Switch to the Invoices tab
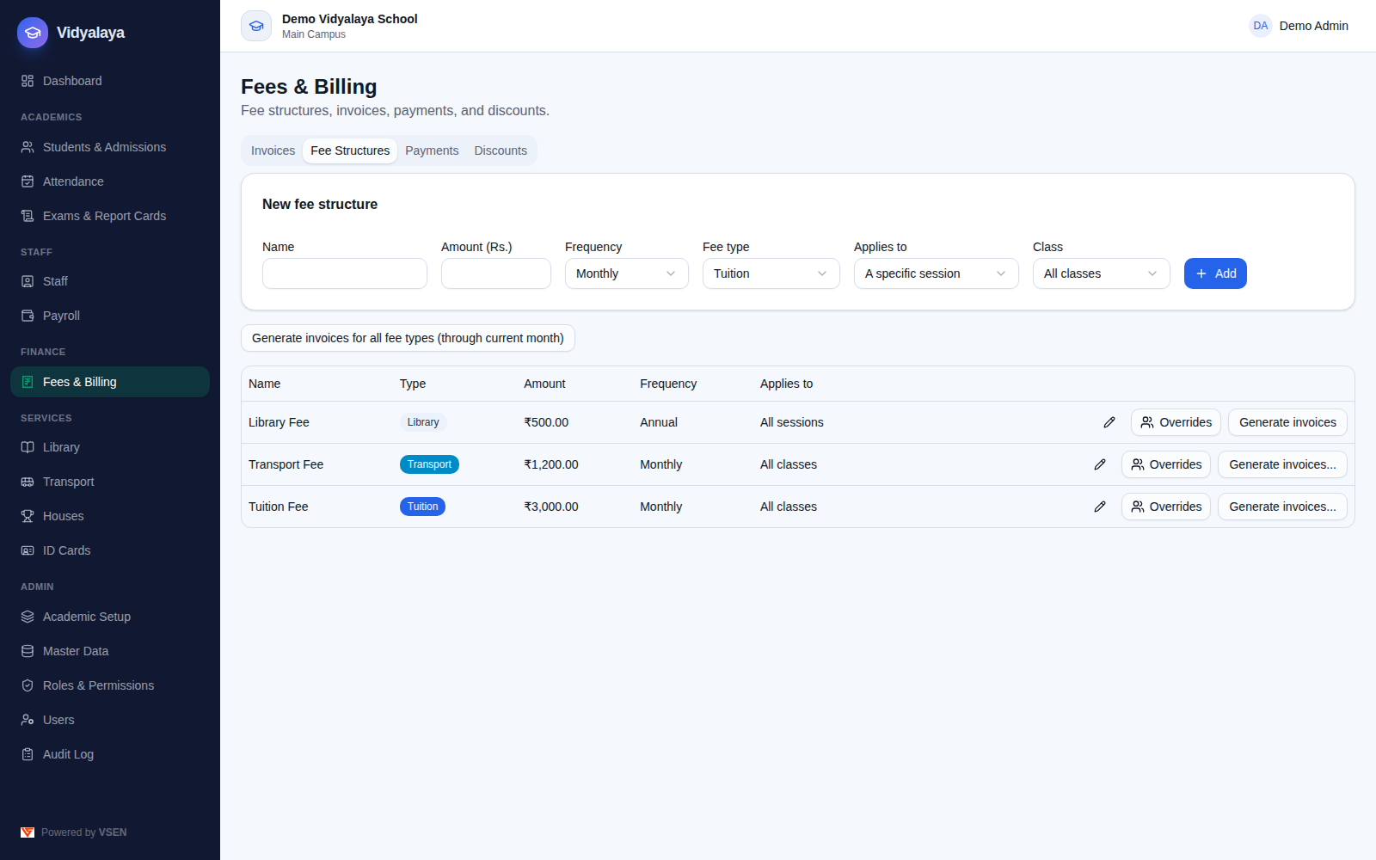This screenshot has width=1376, height=860. point(273,150)
